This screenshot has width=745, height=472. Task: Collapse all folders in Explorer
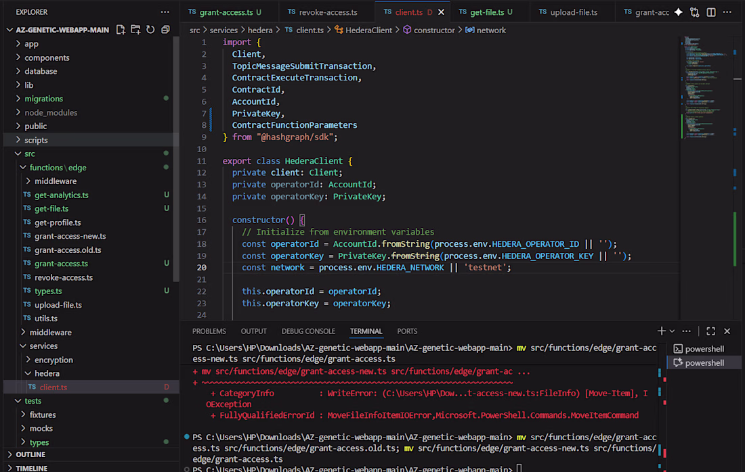coord(165,30)
